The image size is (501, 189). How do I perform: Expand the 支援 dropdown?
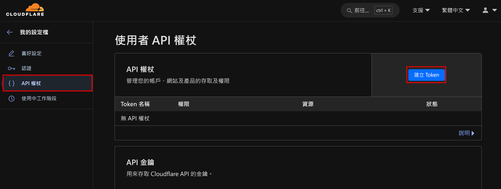click(x=421, y=10)
